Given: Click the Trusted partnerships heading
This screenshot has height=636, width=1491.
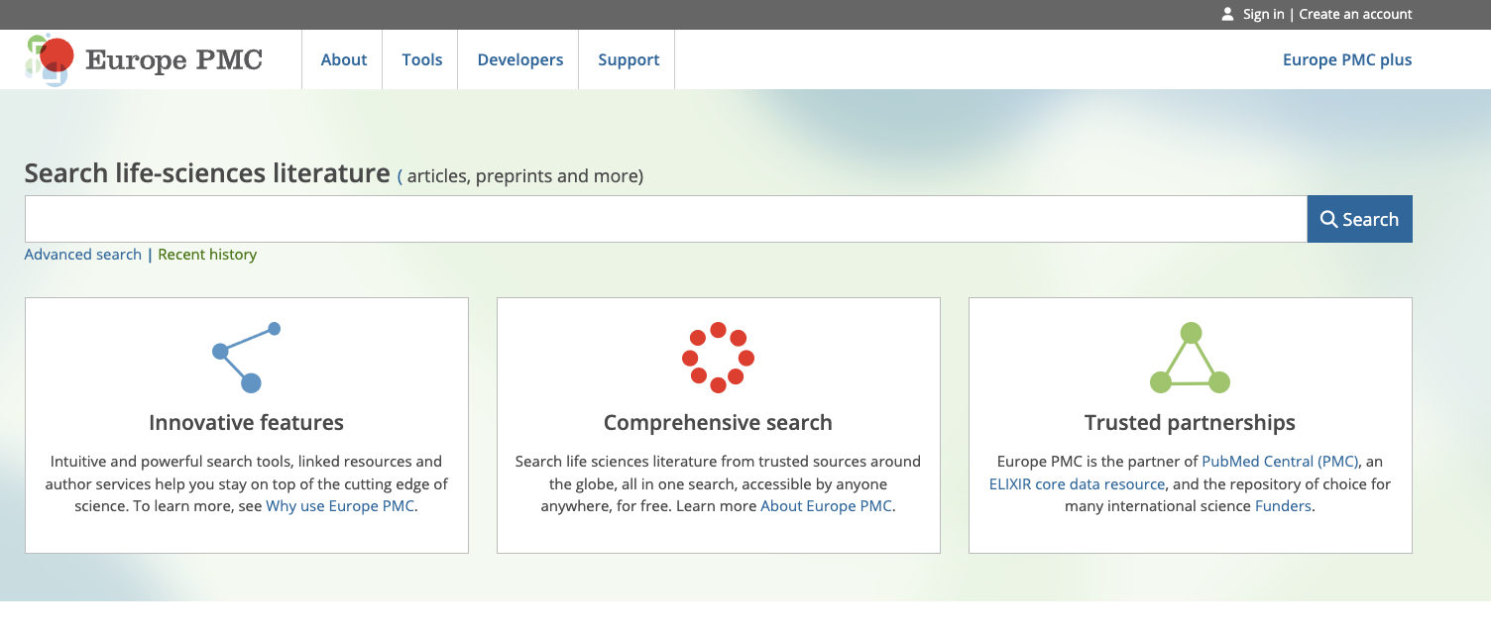Looking at the screenshot, I should click(x=1190, y=422).
